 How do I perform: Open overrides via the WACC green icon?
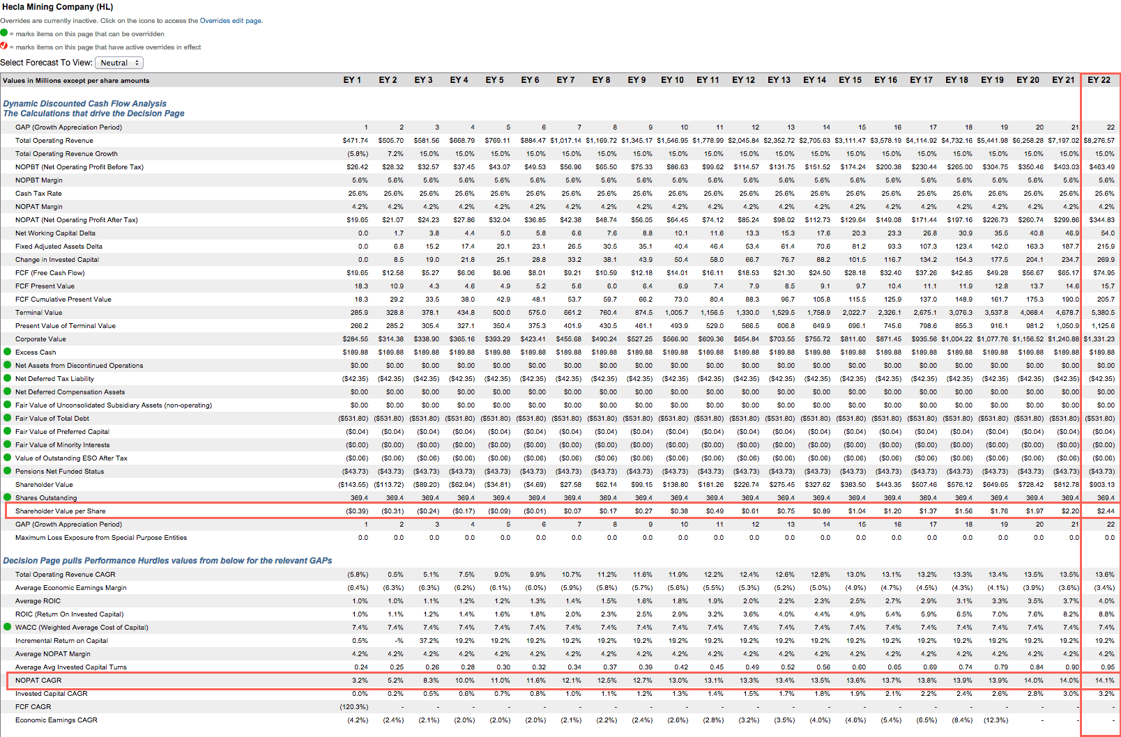click(x=7, y=628)
